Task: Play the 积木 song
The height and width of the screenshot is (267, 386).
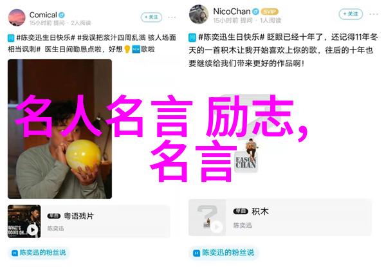Action: click(x=217, y=226)
